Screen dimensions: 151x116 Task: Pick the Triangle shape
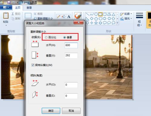[114, 14]
